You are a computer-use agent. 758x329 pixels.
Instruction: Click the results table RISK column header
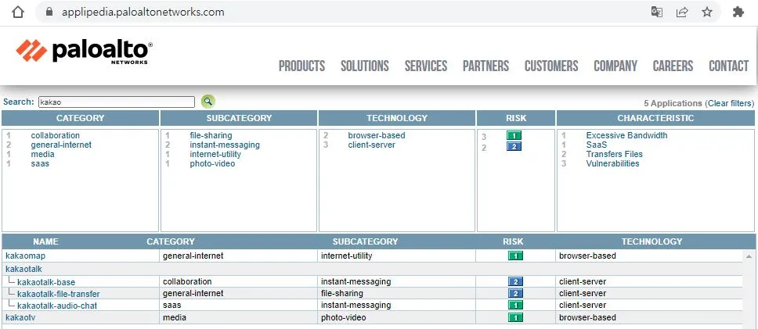(513, 241)
